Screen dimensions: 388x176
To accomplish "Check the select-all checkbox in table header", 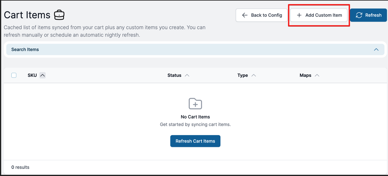I will tap(14, 75).
